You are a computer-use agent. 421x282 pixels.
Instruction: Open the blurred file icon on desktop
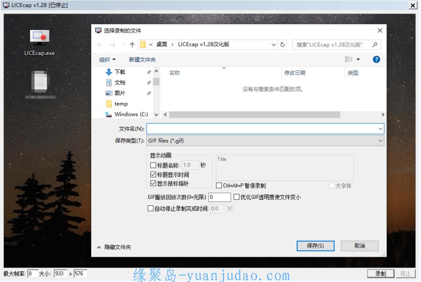point(41,85)
